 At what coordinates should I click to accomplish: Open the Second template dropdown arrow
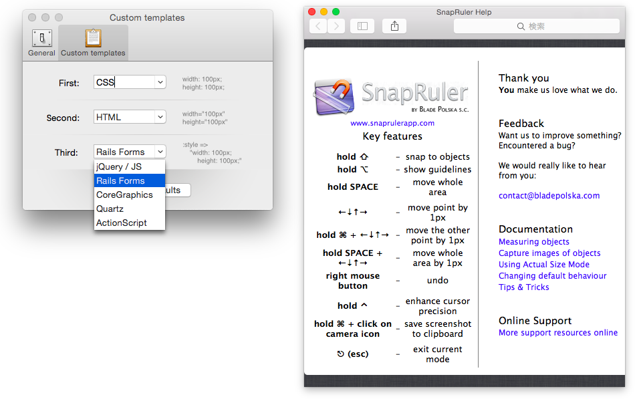point(160,117)
